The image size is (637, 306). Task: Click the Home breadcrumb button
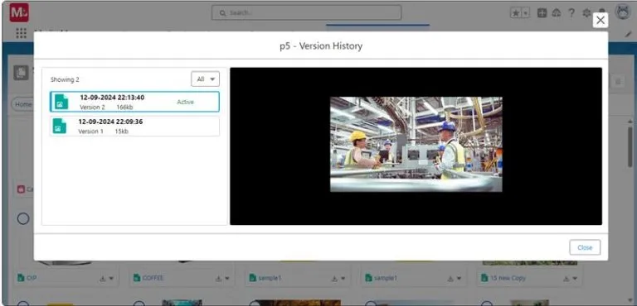tap(22, 104)
